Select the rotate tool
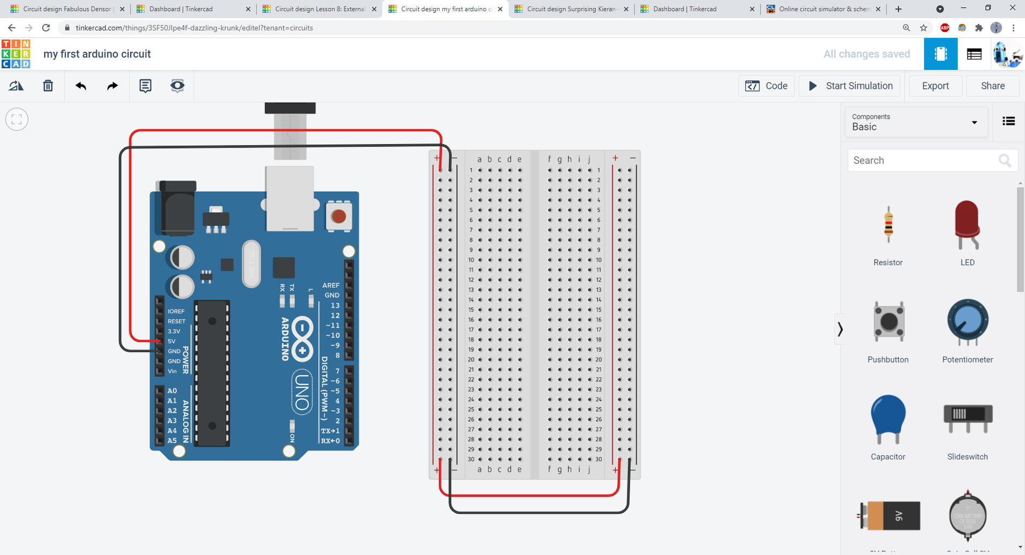The width and height of the screenshot is (1025, 555). [16, 86]
